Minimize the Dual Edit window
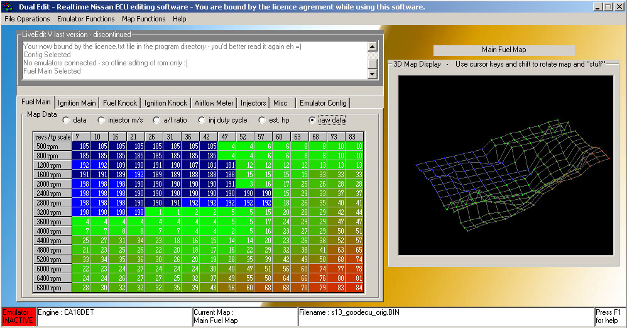627x328 pixels. (x=598, y=7)
